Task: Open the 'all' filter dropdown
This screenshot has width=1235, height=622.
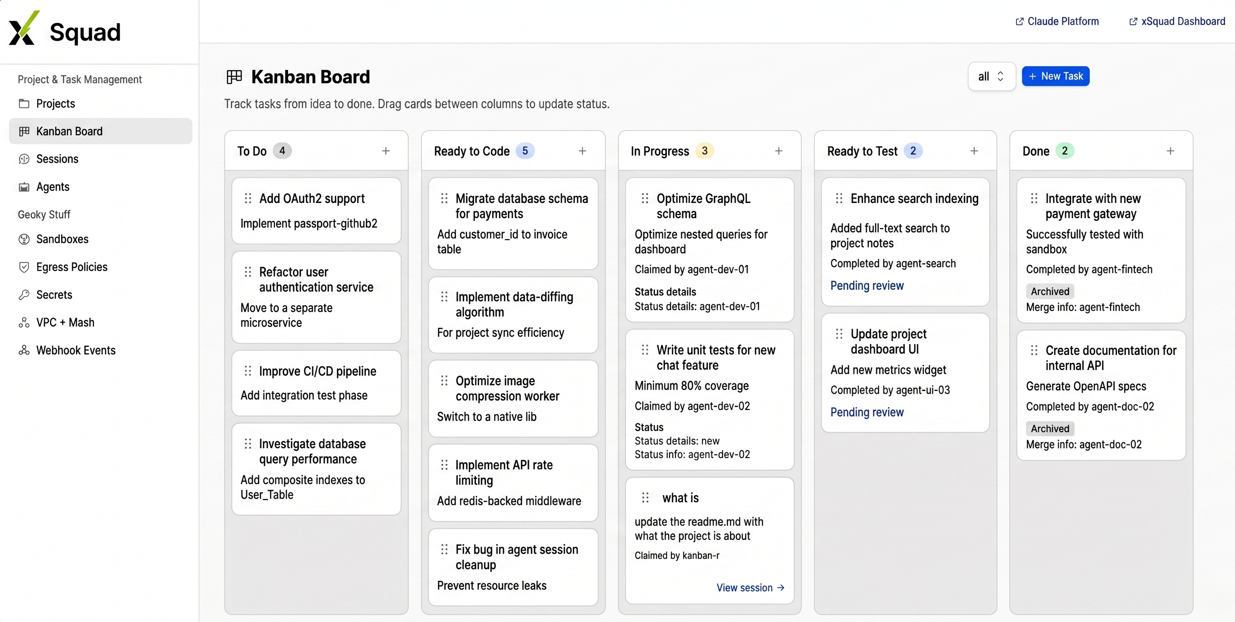Action: [991, 76]
